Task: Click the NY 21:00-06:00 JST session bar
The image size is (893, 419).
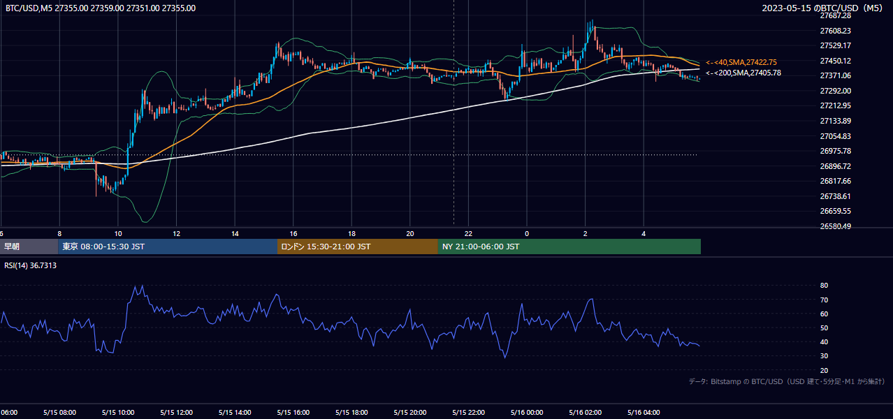Action: (x=569, y=247)
